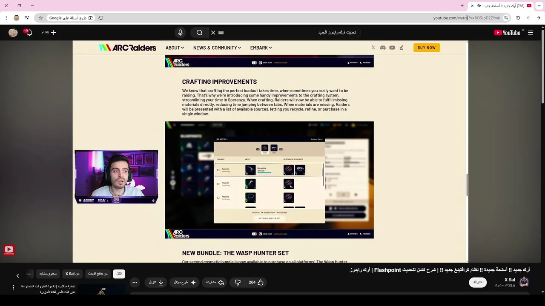Ask a question about video (طرح سؤال)
Image resolution: width=545 pixels, height=306 pixels.
[x=185, y=282]
